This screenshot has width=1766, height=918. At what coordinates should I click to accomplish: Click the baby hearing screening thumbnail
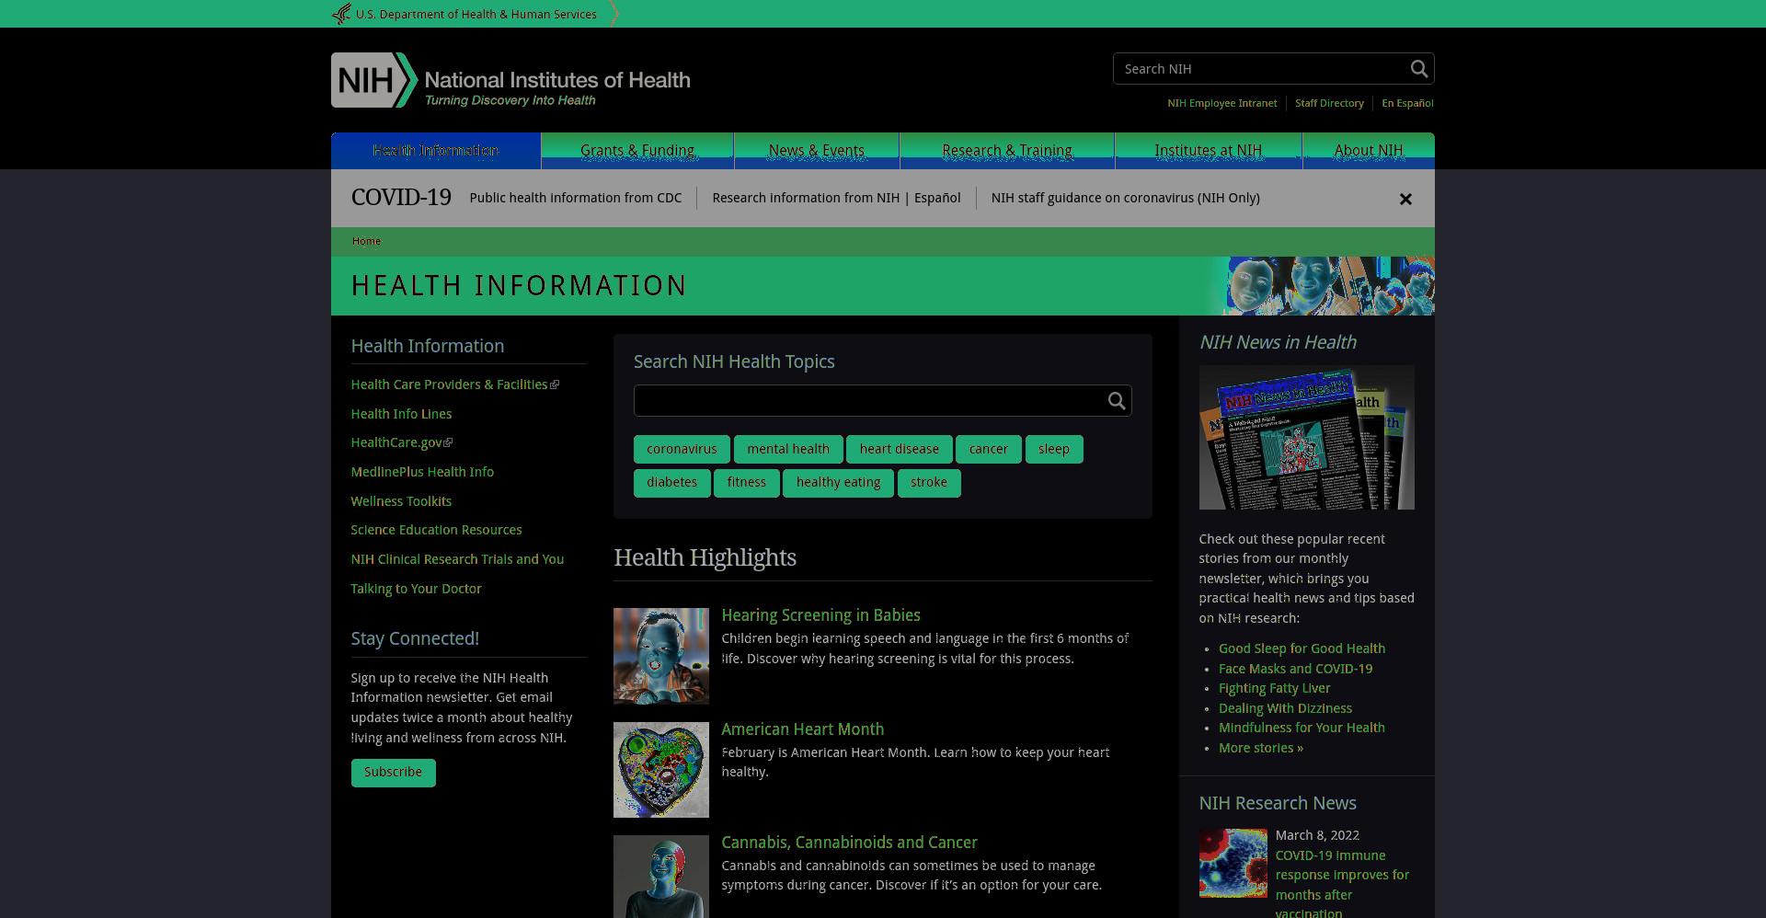661,656
